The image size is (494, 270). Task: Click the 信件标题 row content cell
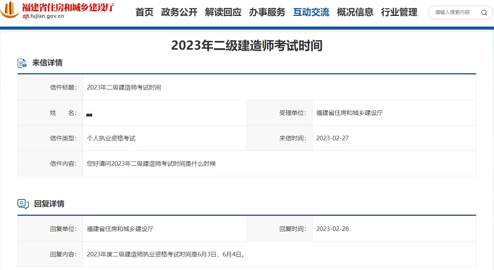[x=124, y=87]
